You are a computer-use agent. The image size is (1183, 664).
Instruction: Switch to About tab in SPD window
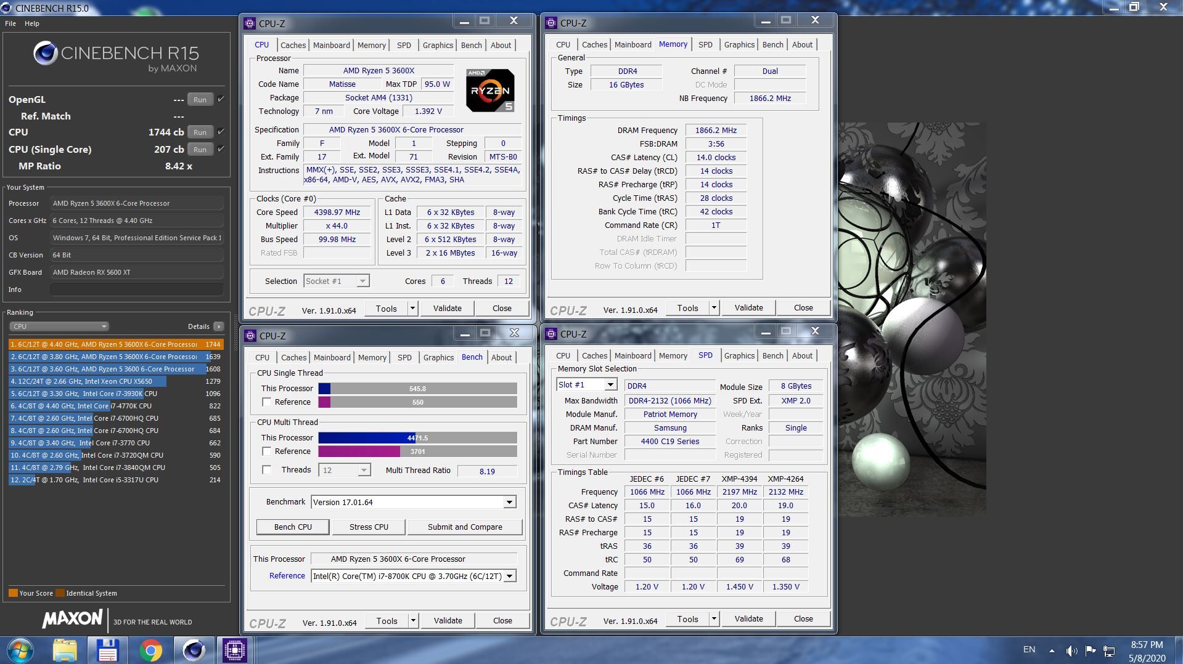coord(802,355)
